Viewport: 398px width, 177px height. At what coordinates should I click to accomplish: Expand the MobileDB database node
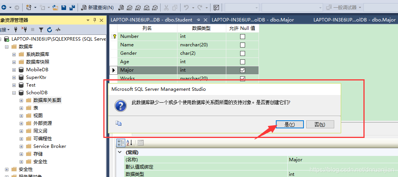click(x=14, y=70)
